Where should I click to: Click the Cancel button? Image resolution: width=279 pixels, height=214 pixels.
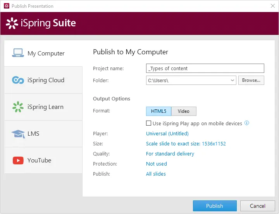pos(257,206)
